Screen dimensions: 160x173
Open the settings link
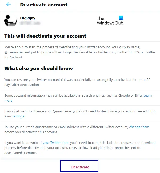pos(18,116)
